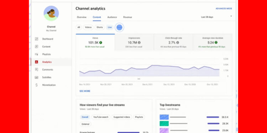
Task: Click the Channel analytics heading
Action: (x=90, y=9)
